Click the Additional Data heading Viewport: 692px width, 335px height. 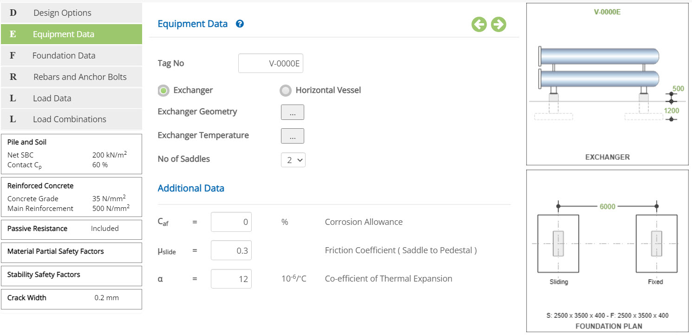(191, 188)
